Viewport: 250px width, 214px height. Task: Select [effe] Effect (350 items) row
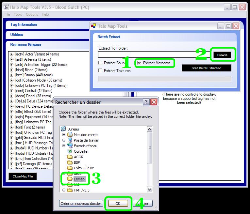point(33,112)
